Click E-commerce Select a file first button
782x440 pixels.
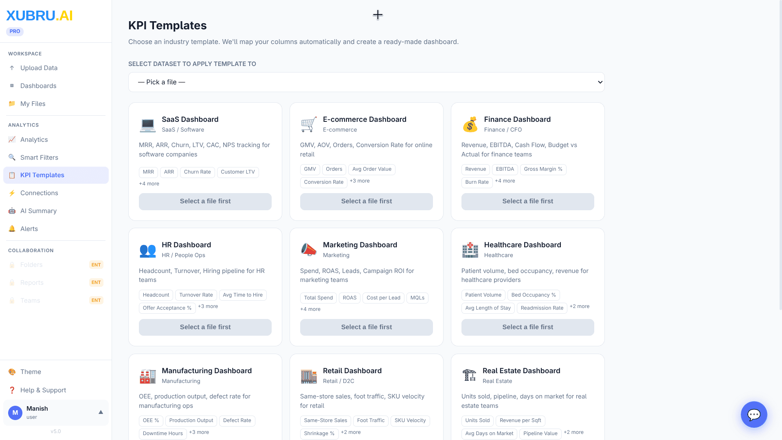pos(367,202)
